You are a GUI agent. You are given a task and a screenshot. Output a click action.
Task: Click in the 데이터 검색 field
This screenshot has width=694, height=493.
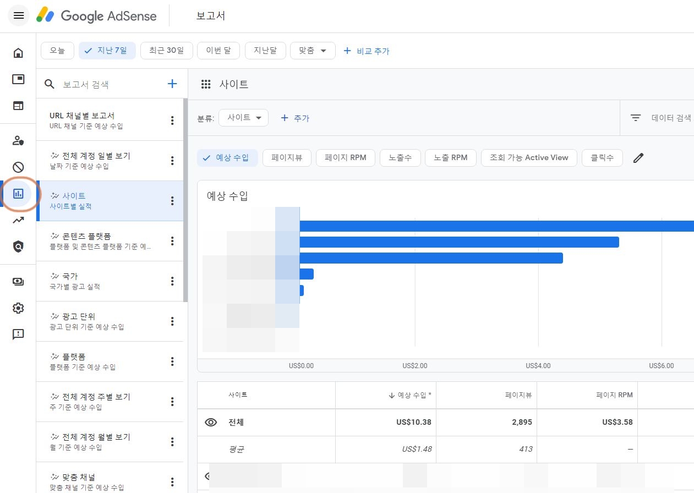point(671,118)
